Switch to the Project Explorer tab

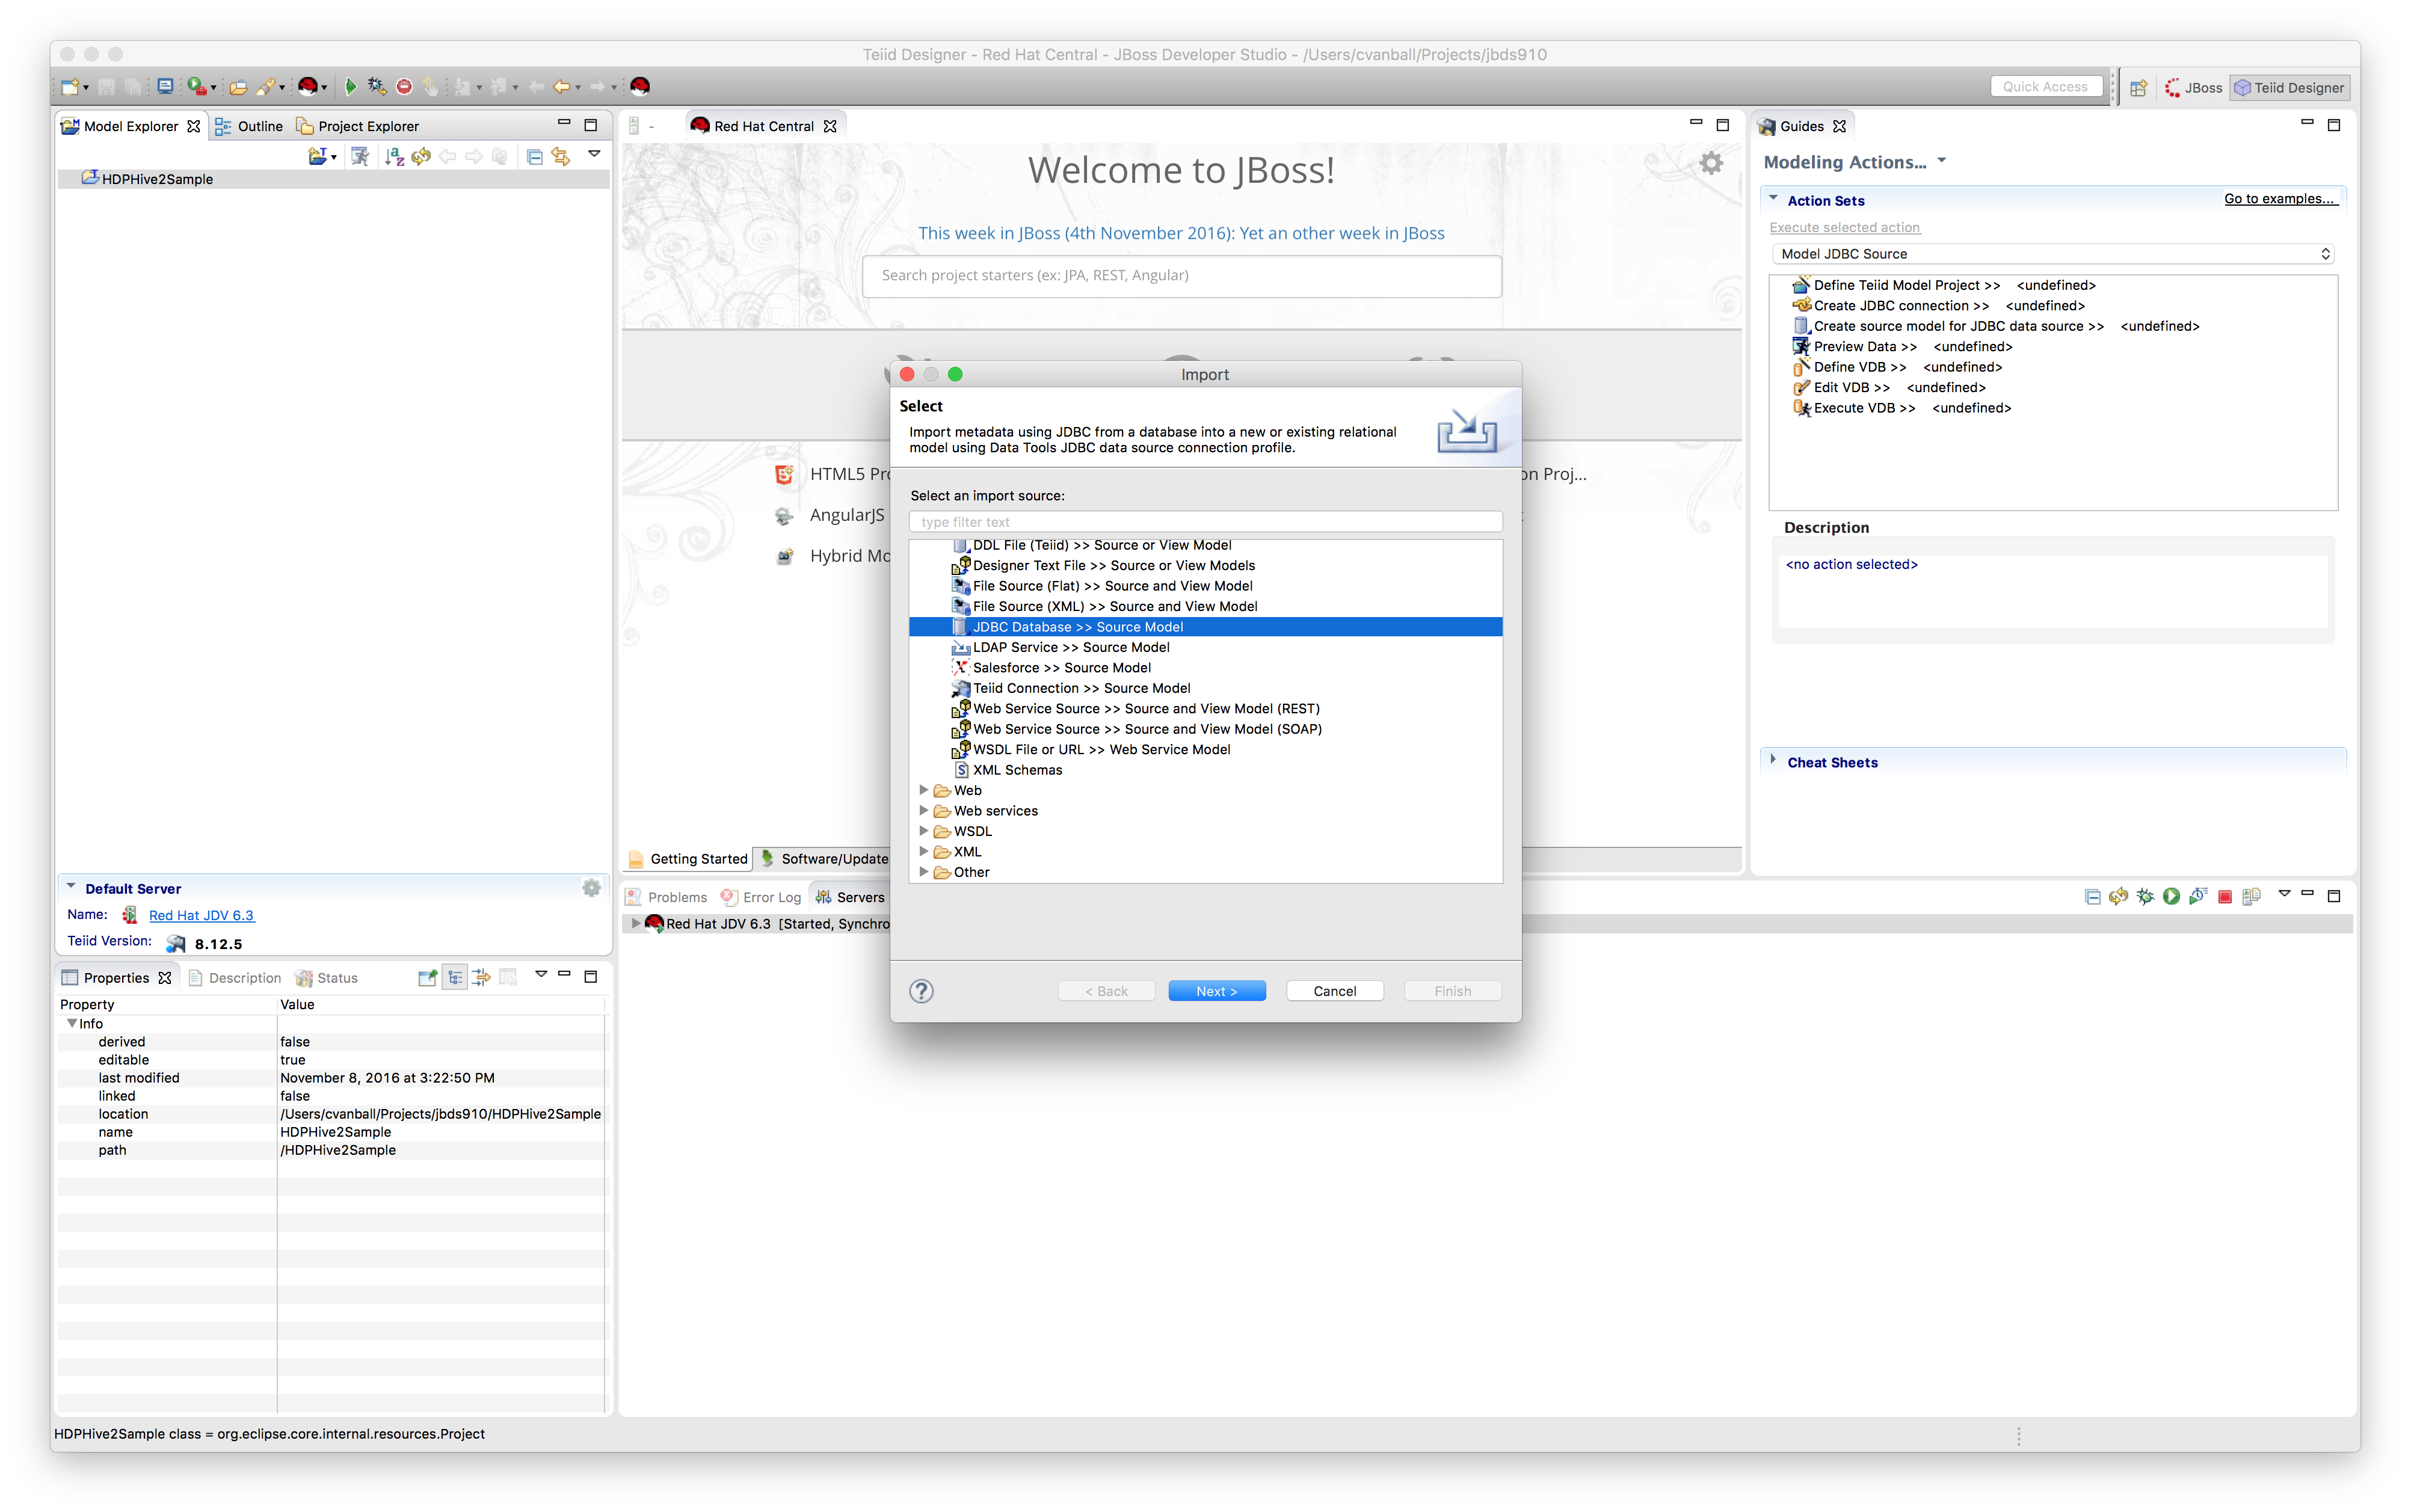click(357, 126)
